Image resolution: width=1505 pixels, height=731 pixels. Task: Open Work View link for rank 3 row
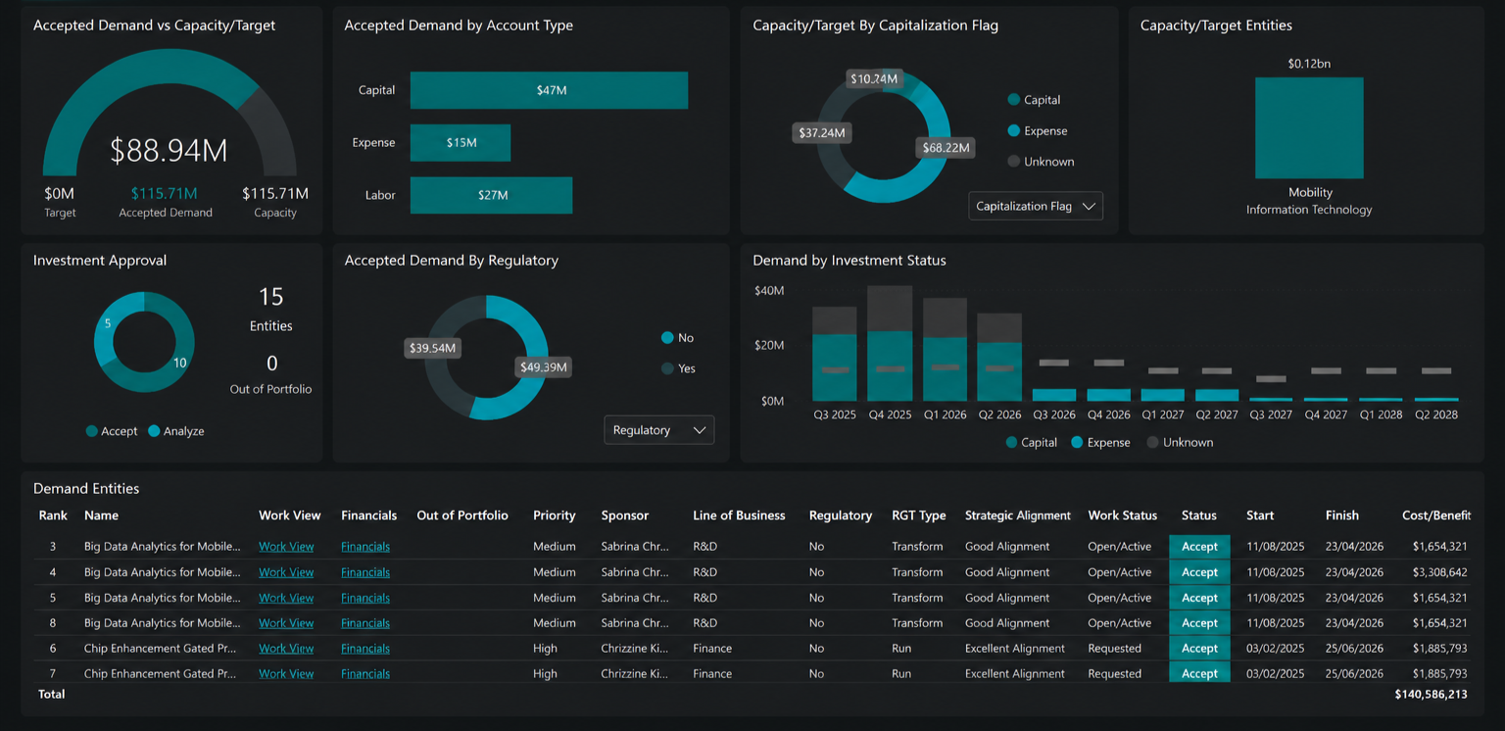286,547
